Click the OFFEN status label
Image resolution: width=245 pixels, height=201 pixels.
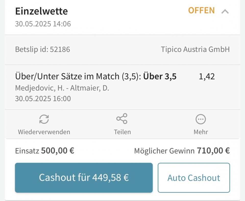tap(201, 10)
